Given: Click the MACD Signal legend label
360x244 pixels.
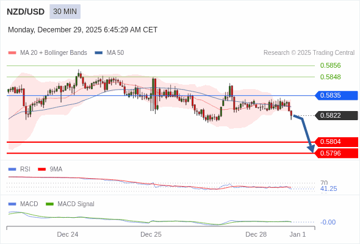Looking at the screenshot, I should [76, 204].
